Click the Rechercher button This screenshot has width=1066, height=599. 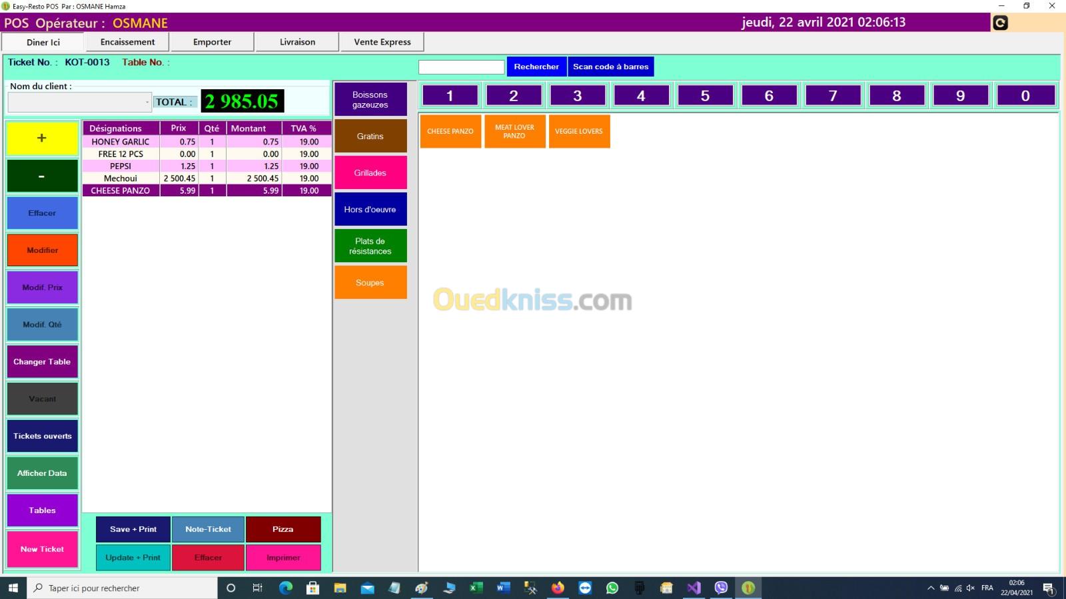(x=536, y=67)
